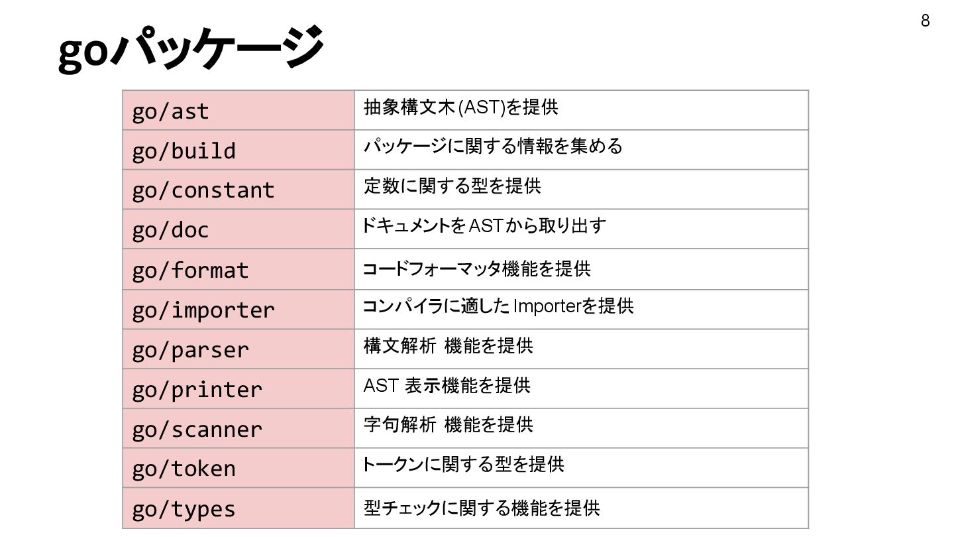Screen dimensions: 954x537
Task: Click the go/ast package cell
Action: pyautogui.click(x=238, y=110)
